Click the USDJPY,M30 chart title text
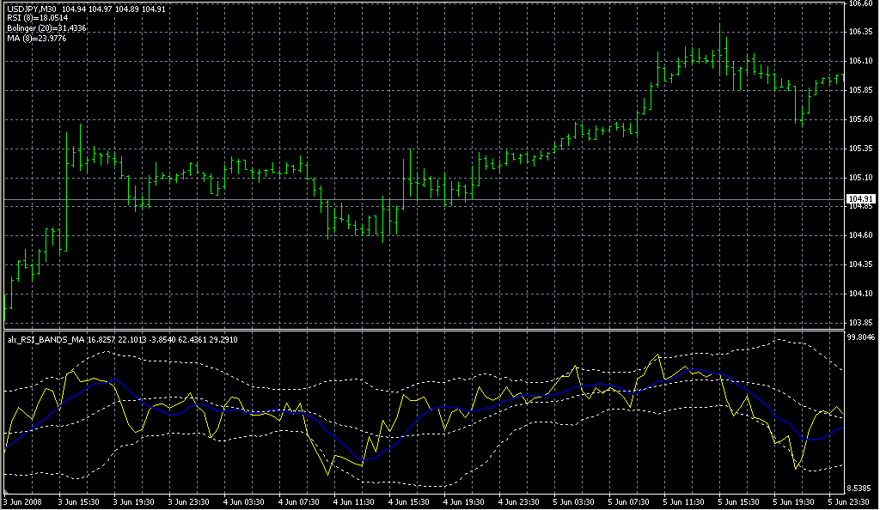 click(x=31, y=9)
